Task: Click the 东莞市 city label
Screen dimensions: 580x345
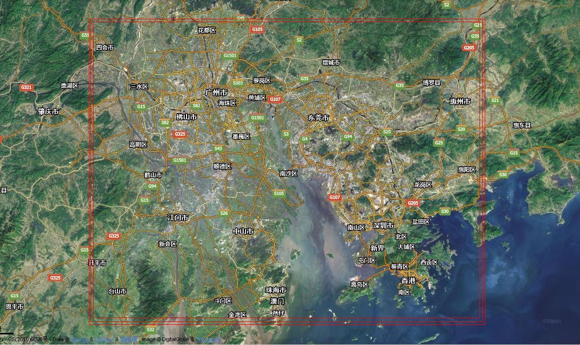Action: click(319, 118)
